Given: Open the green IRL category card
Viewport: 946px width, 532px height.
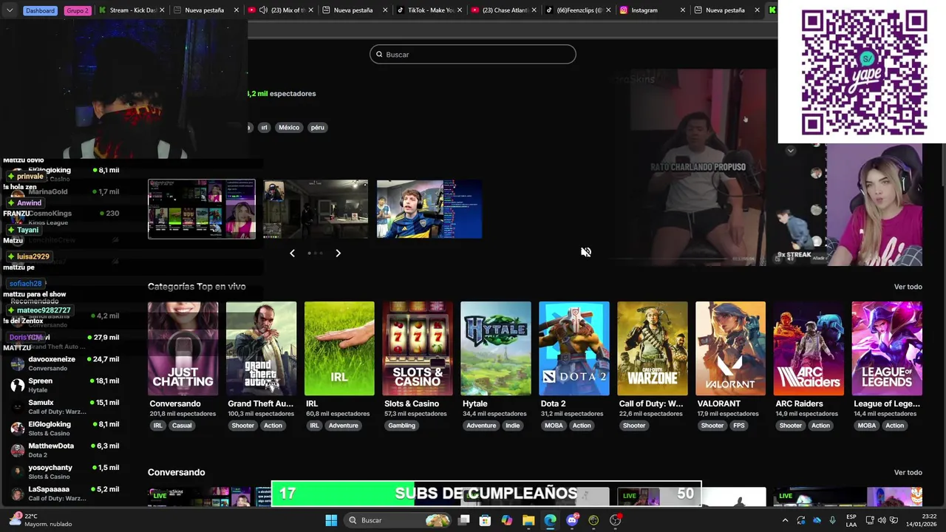Looking at the screenshot, I should [x=339, y=349].
